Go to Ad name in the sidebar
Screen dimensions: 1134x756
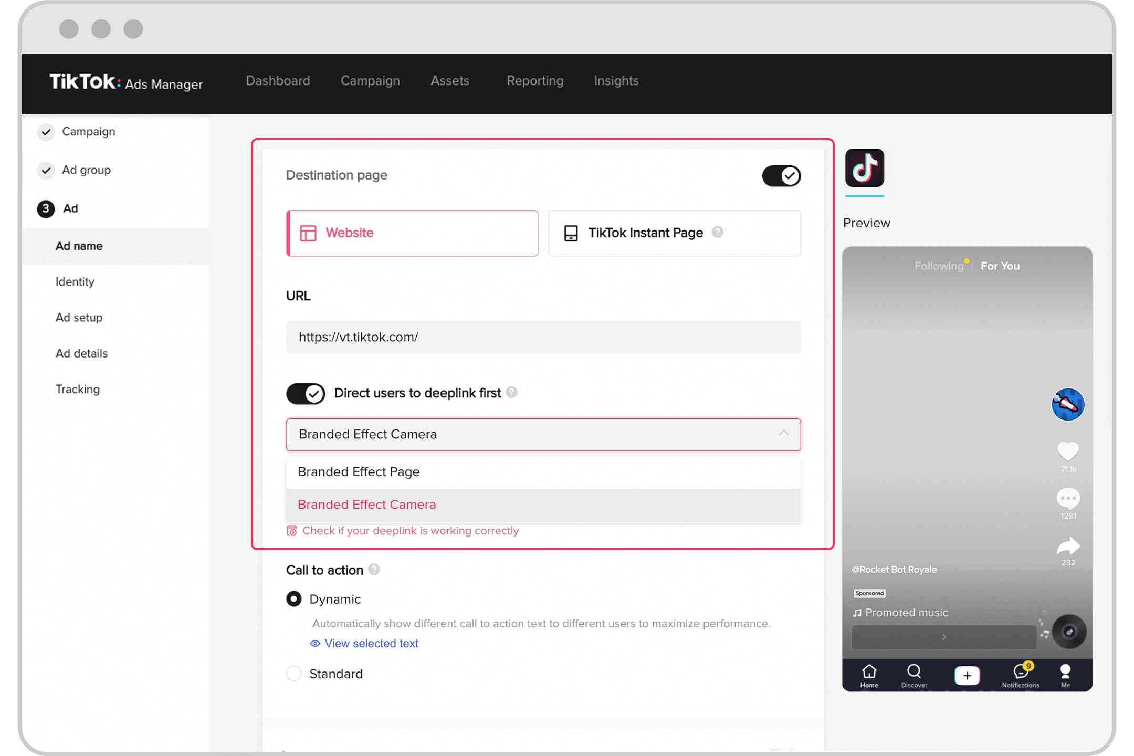point(115,246)
